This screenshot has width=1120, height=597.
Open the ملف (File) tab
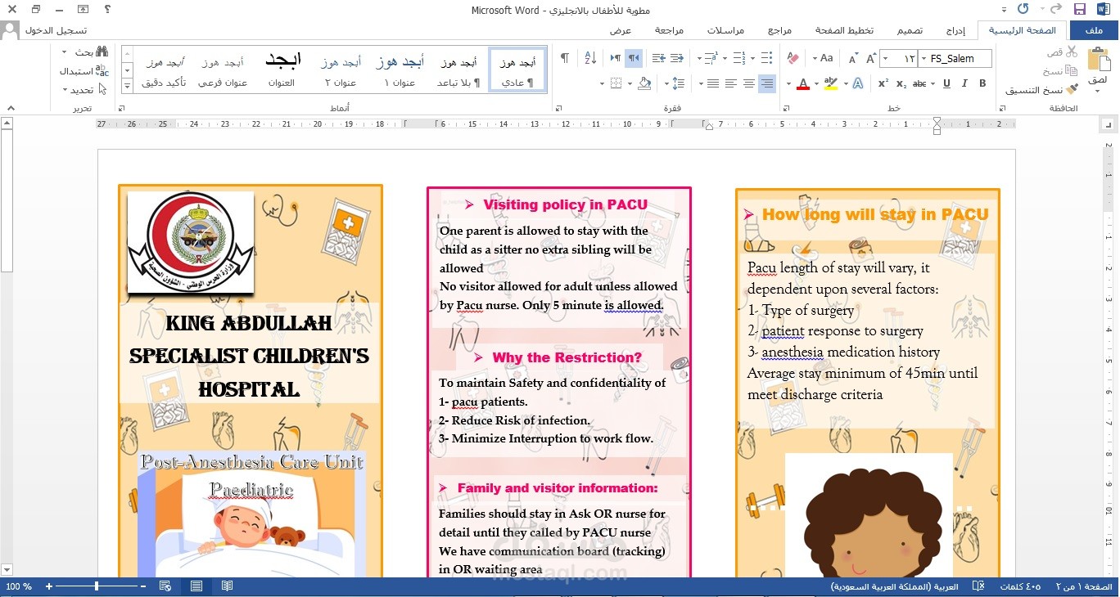(x=1094, y=30)
